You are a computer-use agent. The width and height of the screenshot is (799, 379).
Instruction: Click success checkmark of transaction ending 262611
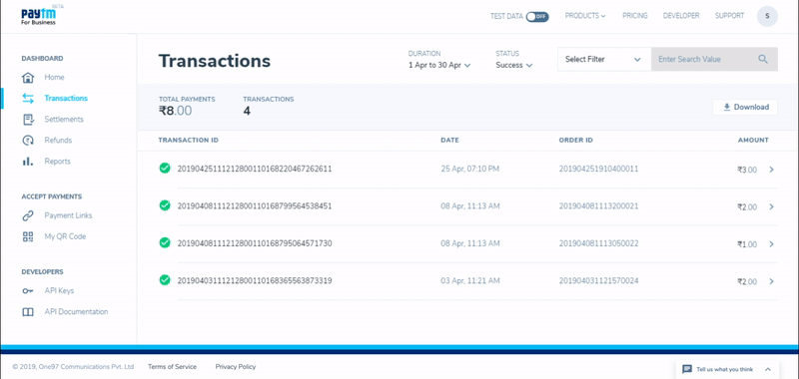coord(165,168)
